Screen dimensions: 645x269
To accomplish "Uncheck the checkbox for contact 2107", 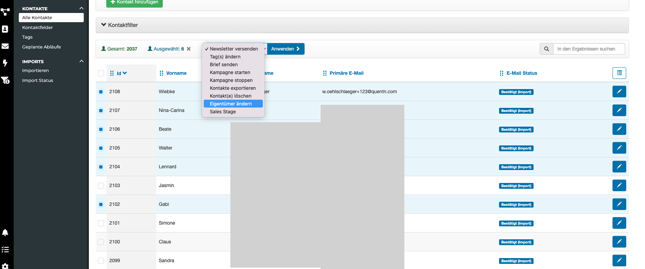I will tap(101, 111).
